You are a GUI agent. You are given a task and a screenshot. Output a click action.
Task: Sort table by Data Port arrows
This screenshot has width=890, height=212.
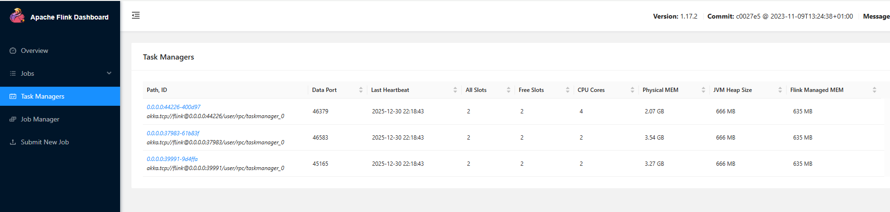(x=361, y=90)
